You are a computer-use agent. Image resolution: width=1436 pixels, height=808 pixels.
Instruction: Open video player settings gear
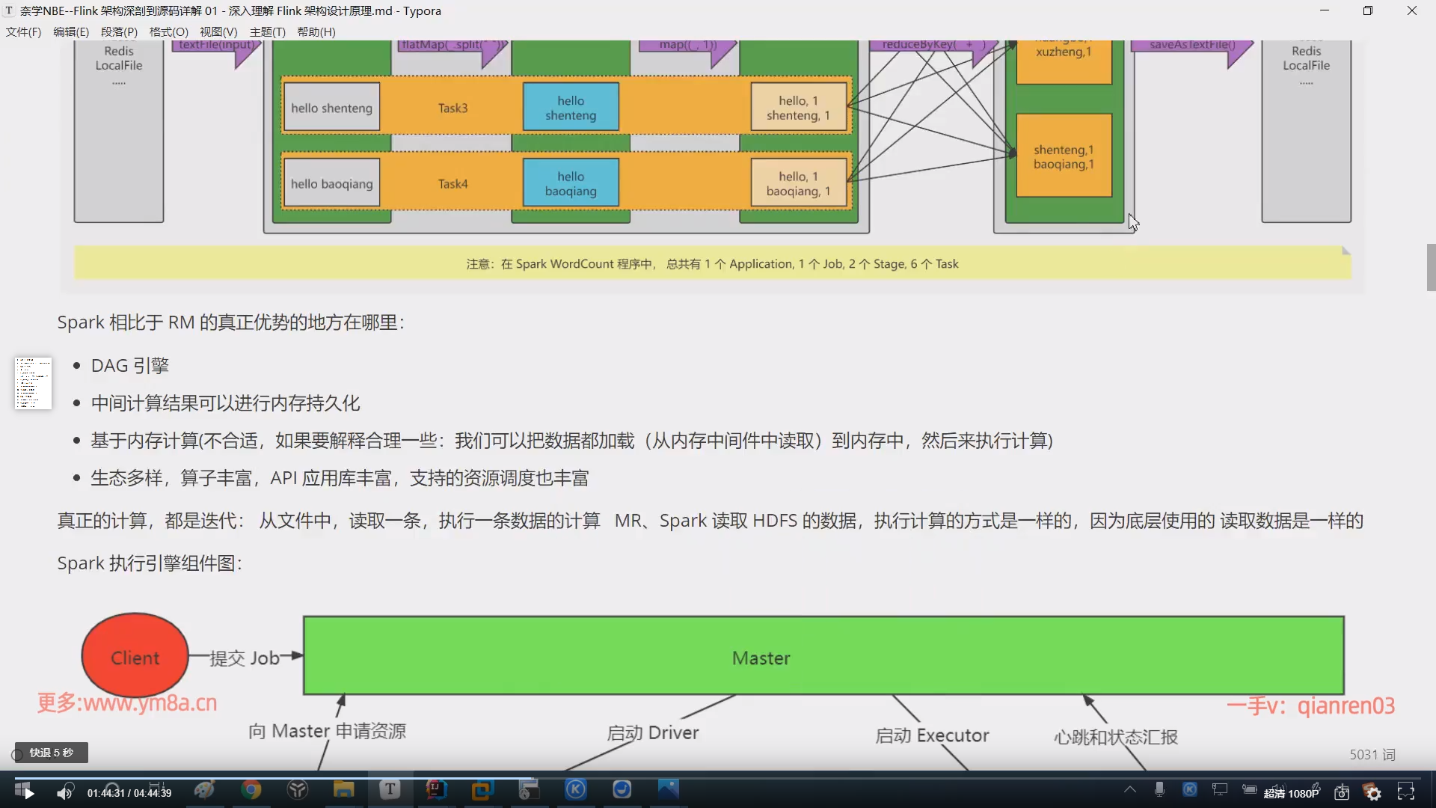point(1373,792)
